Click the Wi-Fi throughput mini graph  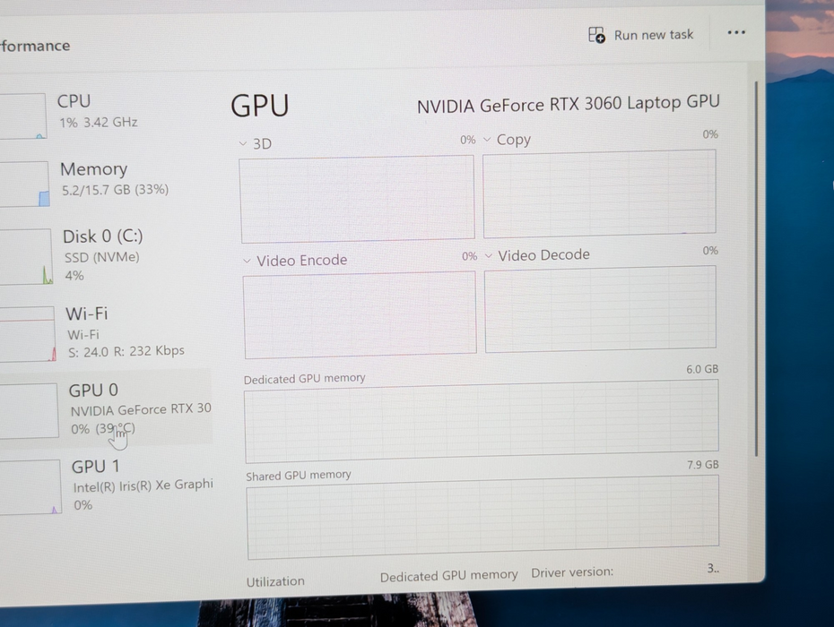pos(27,334)
